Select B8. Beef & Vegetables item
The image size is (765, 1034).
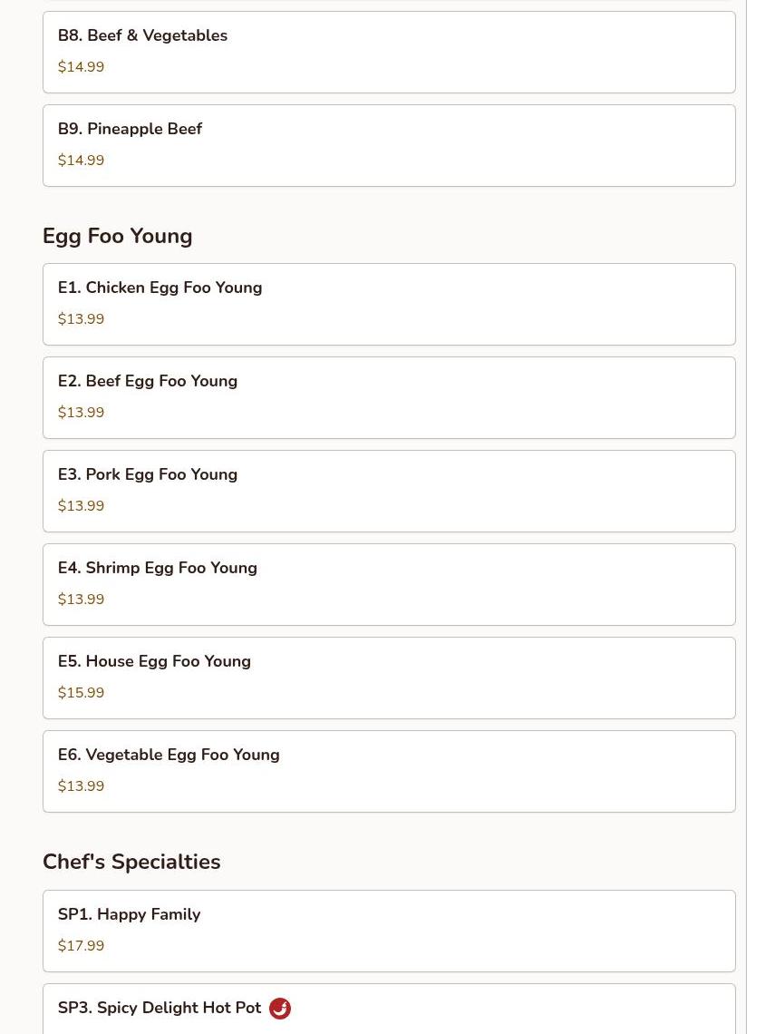[x=388, y=52]
